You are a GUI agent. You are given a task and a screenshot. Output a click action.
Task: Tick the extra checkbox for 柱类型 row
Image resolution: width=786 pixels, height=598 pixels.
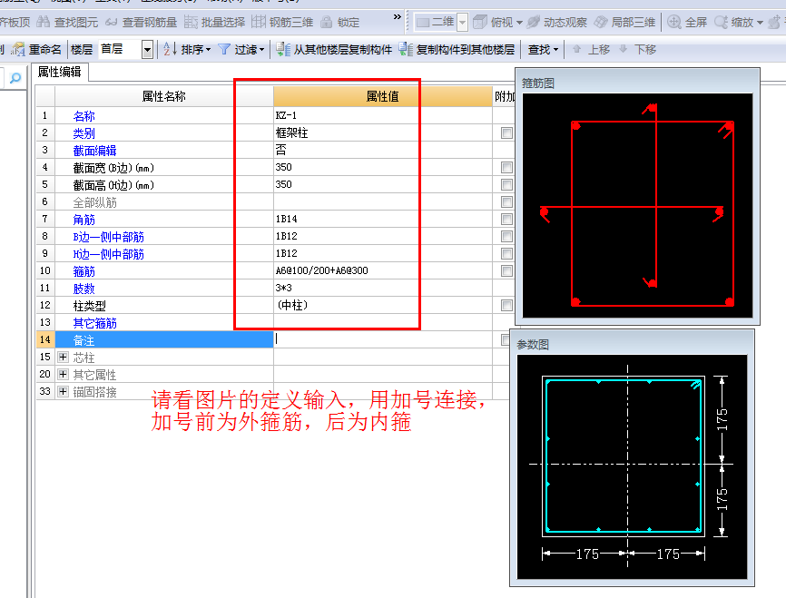coord(506,305)
